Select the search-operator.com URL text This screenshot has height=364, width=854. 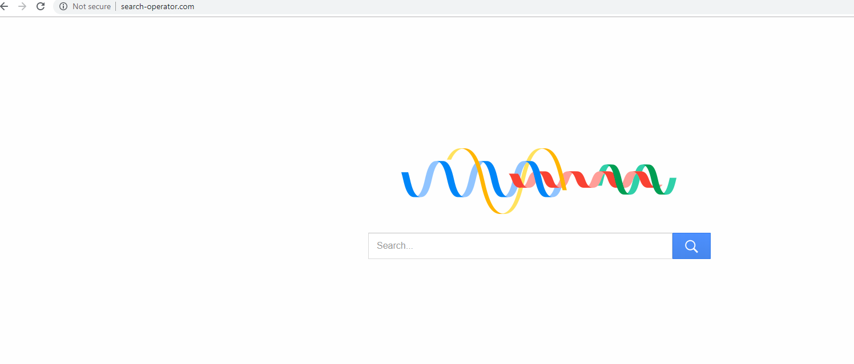[158, 6]
